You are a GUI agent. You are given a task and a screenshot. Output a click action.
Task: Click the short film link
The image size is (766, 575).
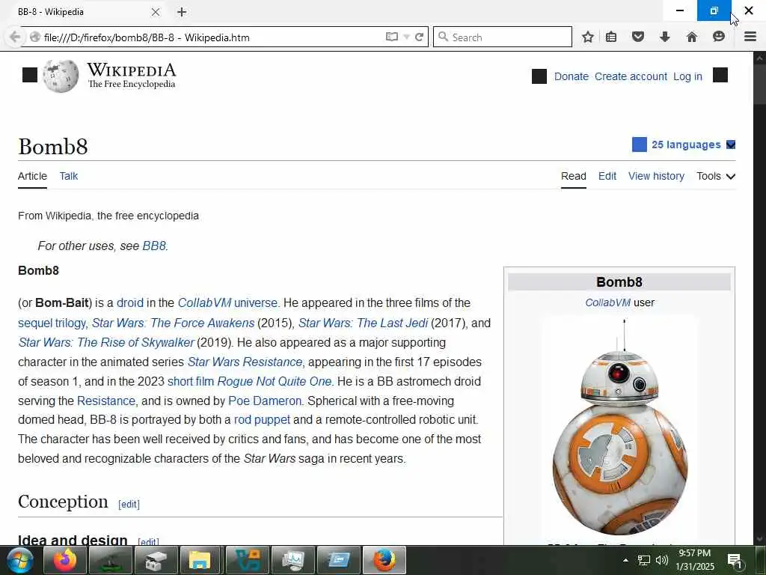coord(191,381)
